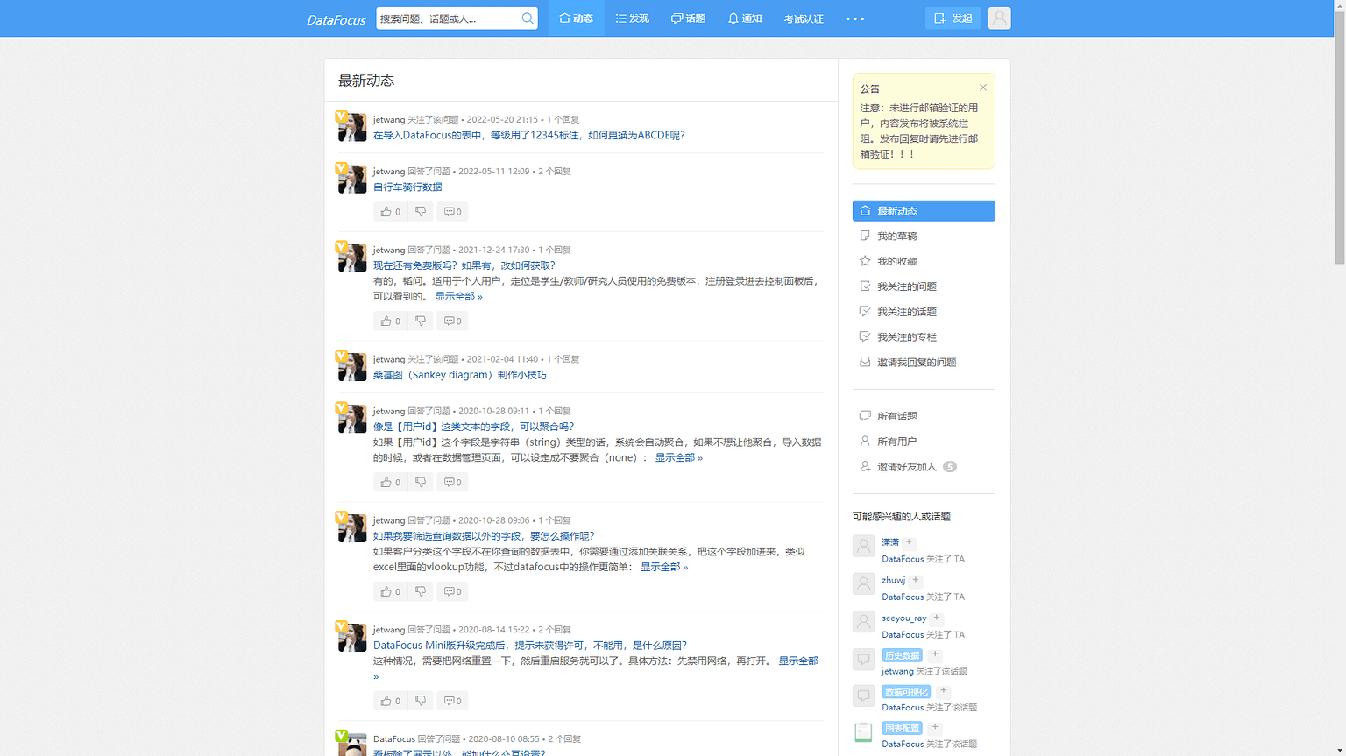Follow the 图表配置 topic via plus button
Image resolution: width=1346 pixels, height=756 pixels.
coord(935,727)
